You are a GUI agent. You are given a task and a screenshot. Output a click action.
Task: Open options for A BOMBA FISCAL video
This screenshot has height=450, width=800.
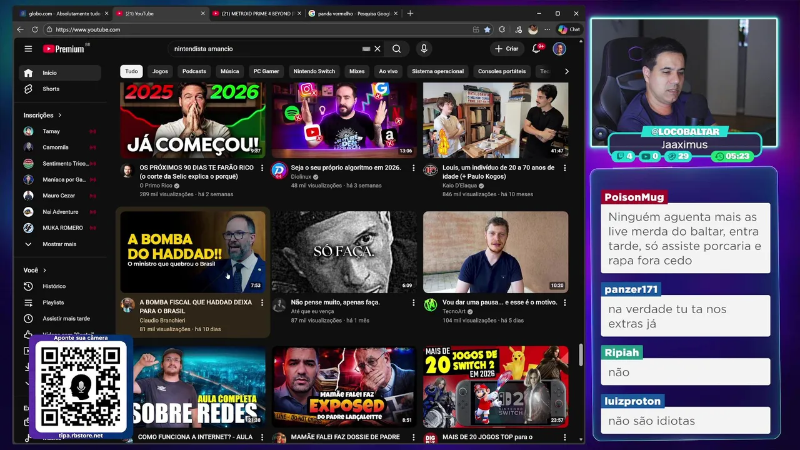tap(262, 302)
